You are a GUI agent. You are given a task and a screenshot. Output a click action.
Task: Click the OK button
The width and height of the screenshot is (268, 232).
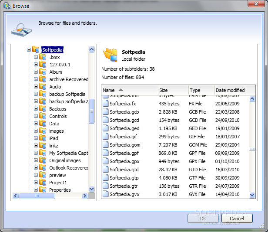click(x=203, y=219)
